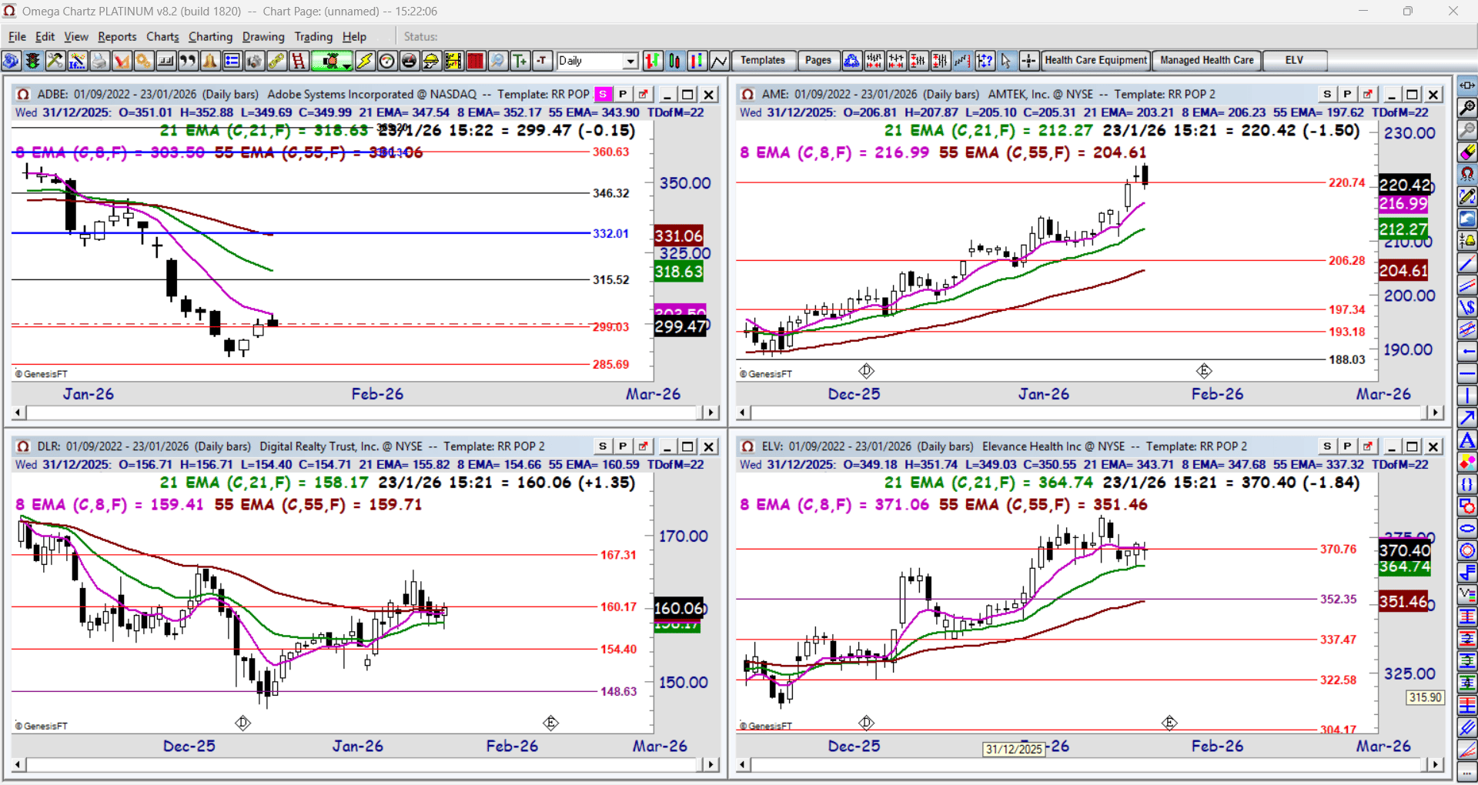Click the 220.74 price level on AME chart
This screenshot has width=1478, height=785.
[1347, 182]
